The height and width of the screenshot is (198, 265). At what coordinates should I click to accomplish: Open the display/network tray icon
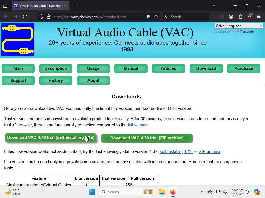tap(218, 192)
